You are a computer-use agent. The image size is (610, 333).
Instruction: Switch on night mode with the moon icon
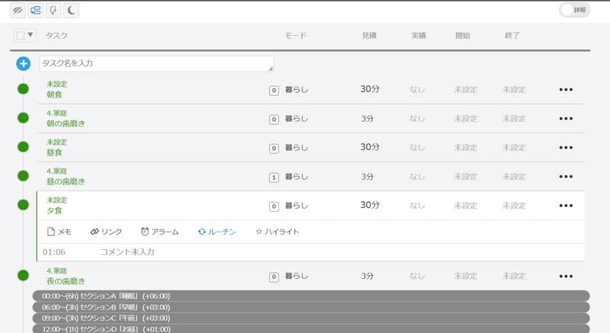click(x=71, y=10)
